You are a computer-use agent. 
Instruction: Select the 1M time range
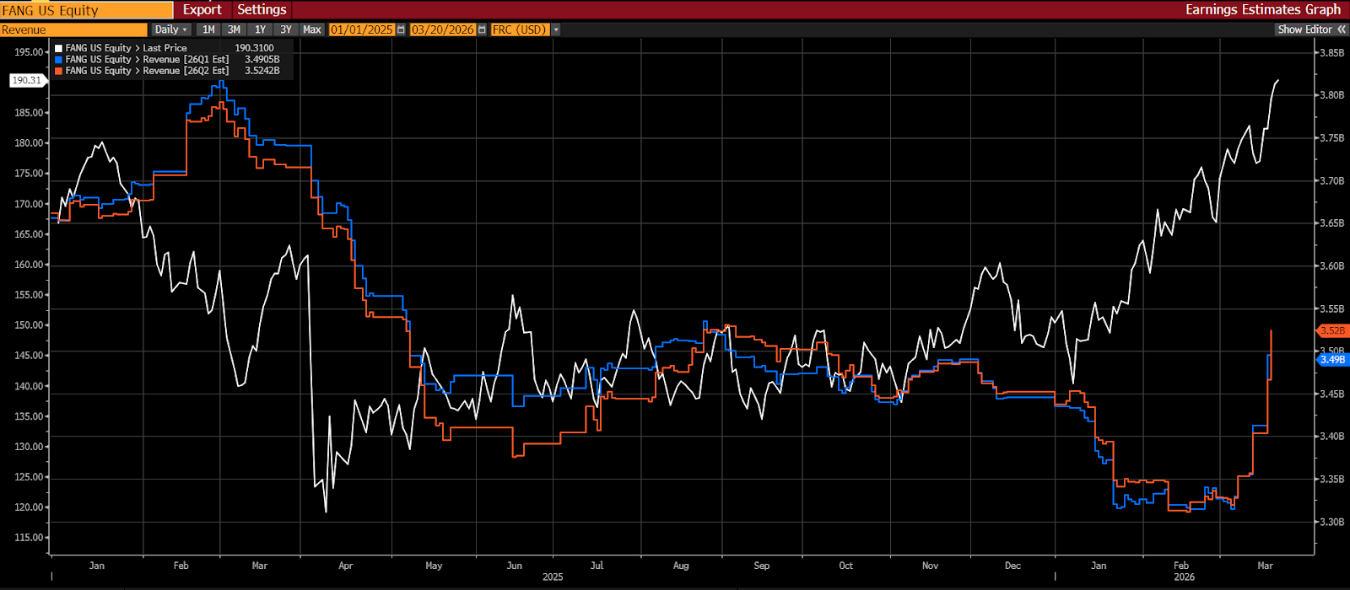coord(208,29)
